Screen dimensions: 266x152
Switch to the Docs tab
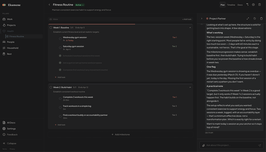(240, 5)
